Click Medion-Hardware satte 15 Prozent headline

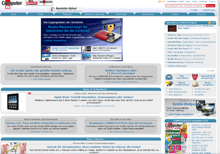(121, 72)
